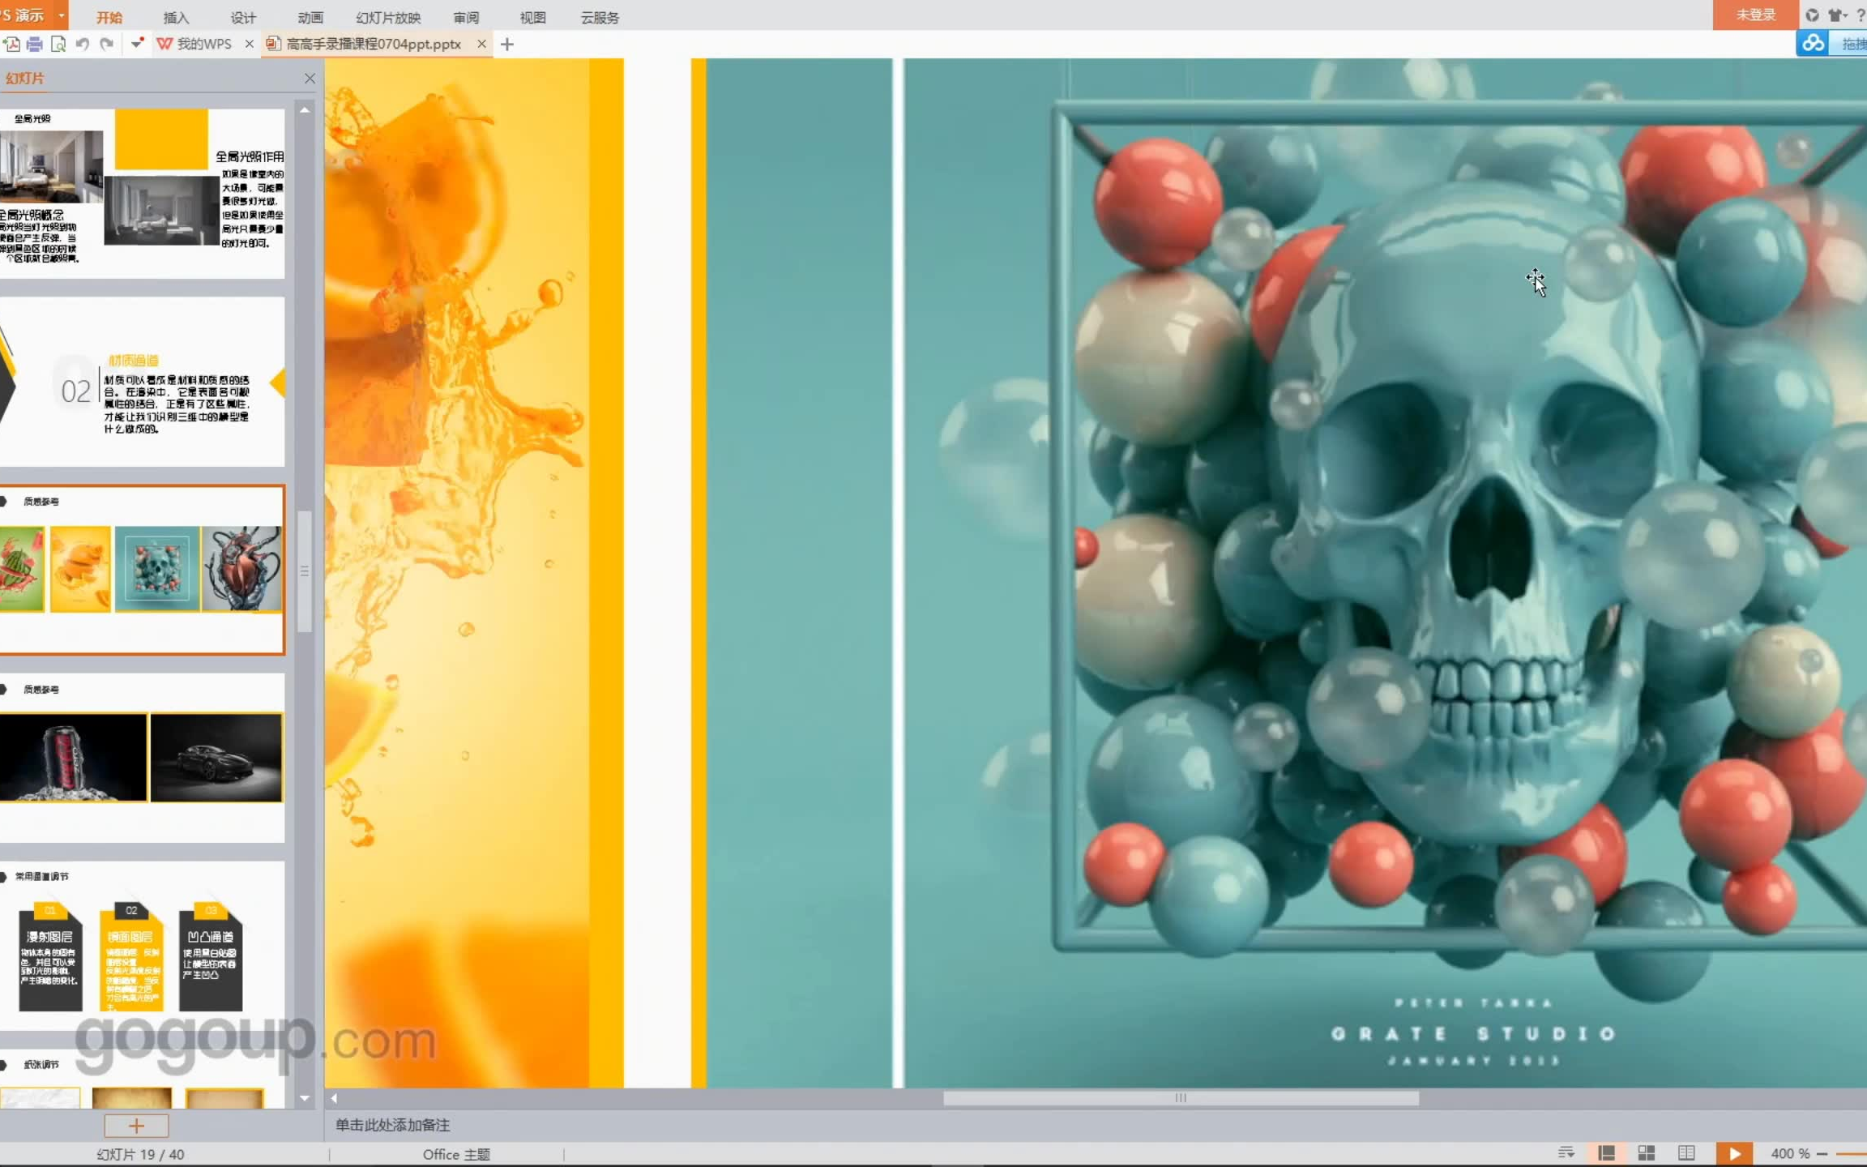Screen dimensions: 1867x1167
Task: Close the 高高手录播课程0704ppt.pptx tab
Action: click(482, 44)
